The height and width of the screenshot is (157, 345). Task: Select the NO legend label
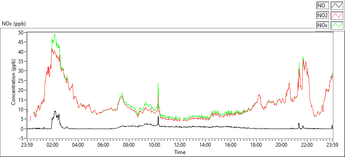coord(323,6)
